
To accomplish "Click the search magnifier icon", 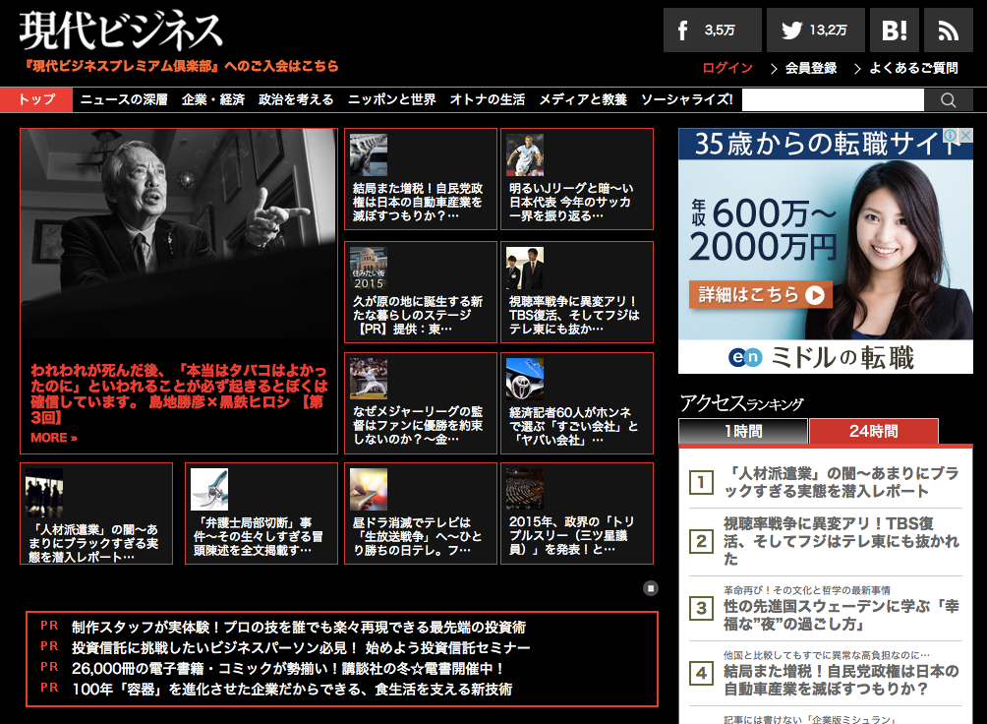I will (948, 100).
